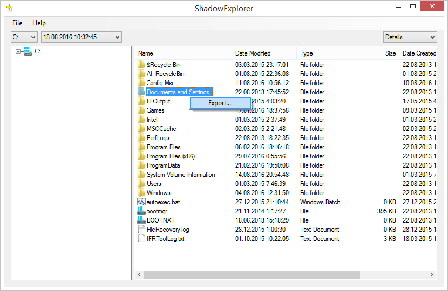448x291 pixels.
Task: Click the scrollbar right arrow
Action: point(431,274)
